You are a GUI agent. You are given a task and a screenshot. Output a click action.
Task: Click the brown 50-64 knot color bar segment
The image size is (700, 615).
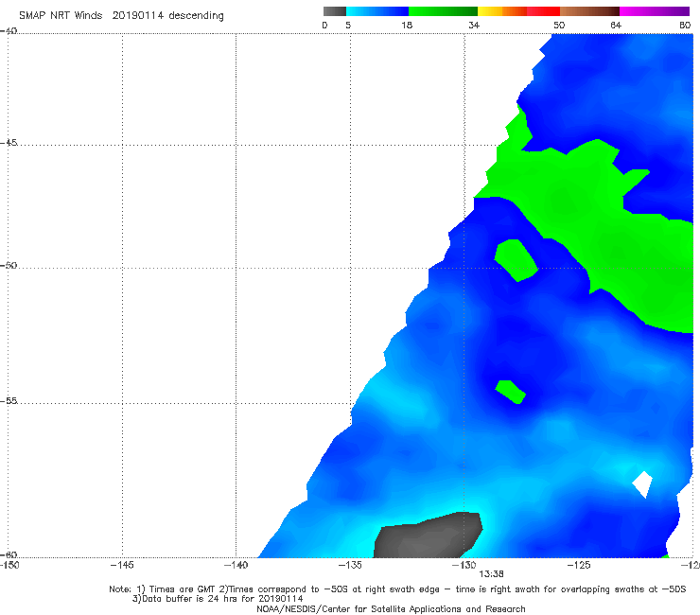point(589,11)
